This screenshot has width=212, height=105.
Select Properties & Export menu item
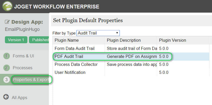[31, 80]
